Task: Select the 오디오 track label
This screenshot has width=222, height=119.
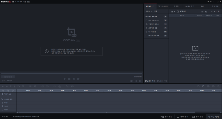Action: [6, 103]
